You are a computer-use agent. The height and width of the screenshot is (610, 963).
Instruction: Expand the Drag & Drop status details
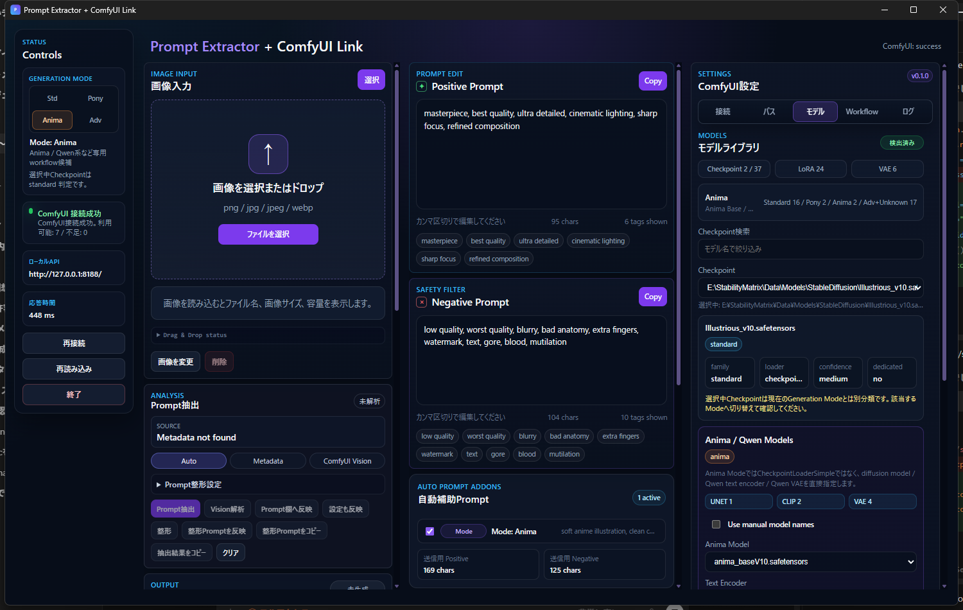pyautogui.click(x=268, y=335)
